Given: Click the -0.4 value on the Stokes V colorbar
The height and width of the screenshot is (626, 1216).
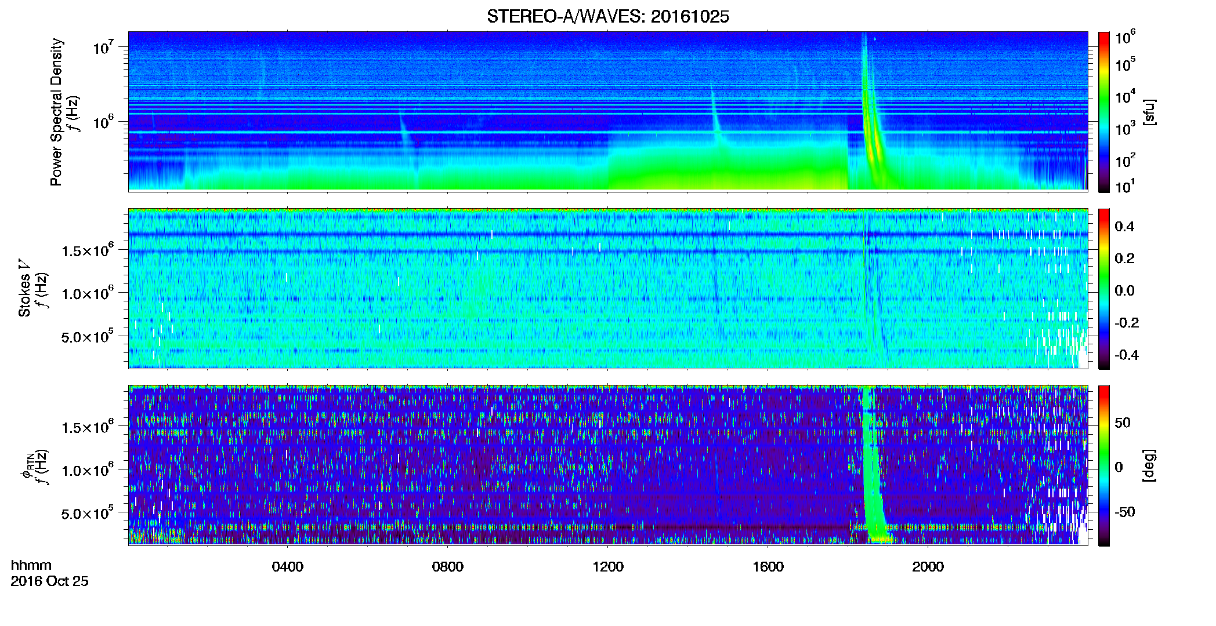Looking at the screenshot, I should pos(1126,355).
